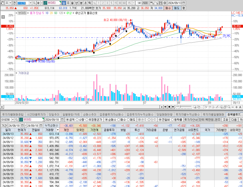Image resolution: width=243 pixels, height=187 pixels.
Task: Switch to 투자자별매매종합 tab
Action: [13, 115]
